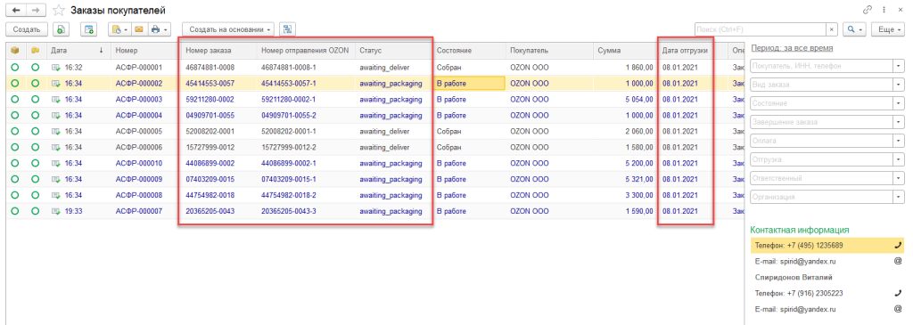Call +7 (495) 1235689 with the phone icon
The width and height of the screenshot is (913, 325).
pos(897,246)
